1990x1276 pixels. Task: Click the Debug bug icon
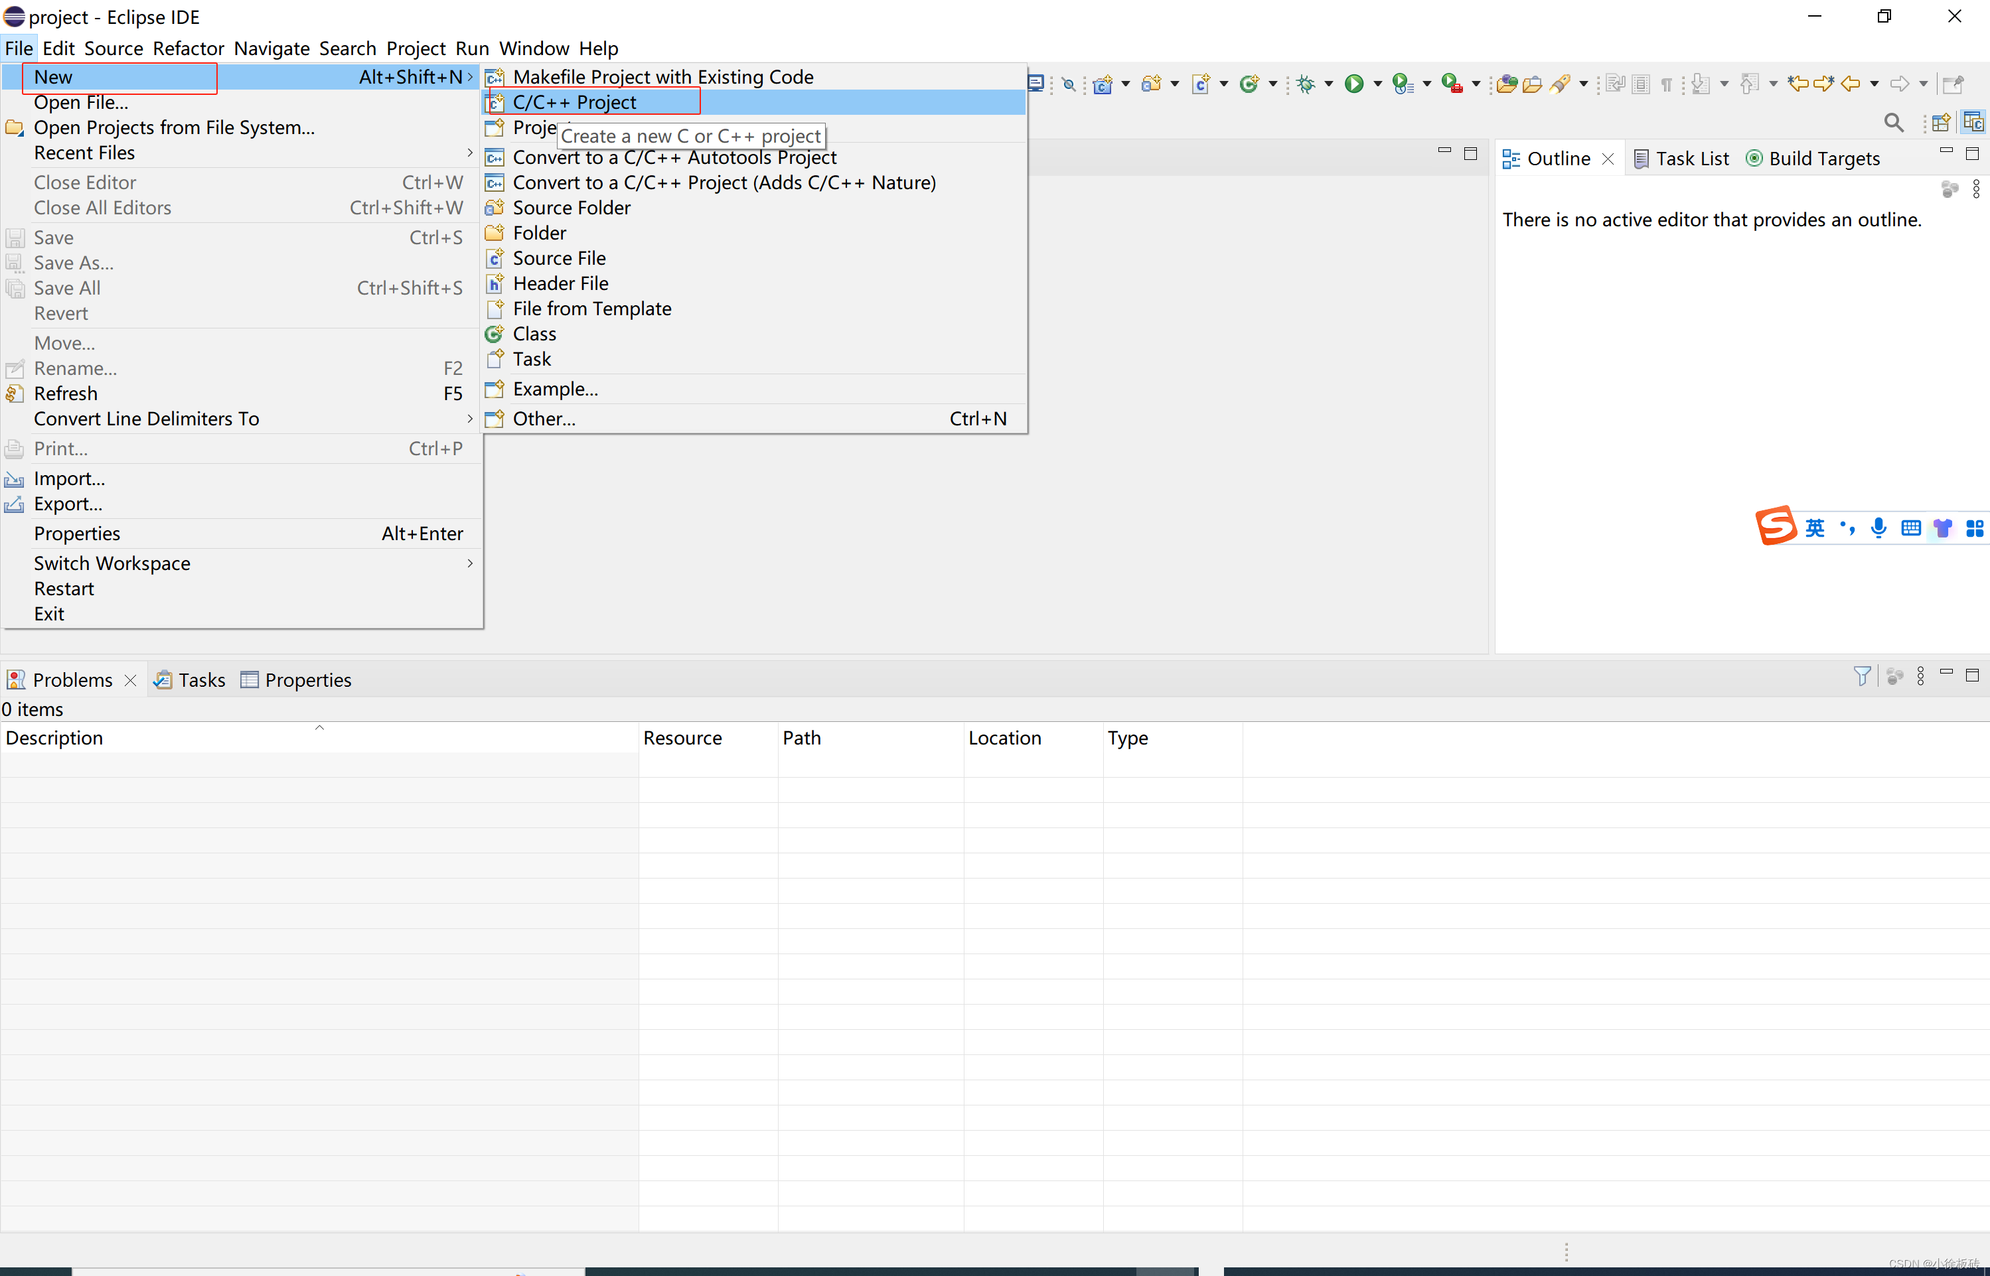click(1306, 84)
